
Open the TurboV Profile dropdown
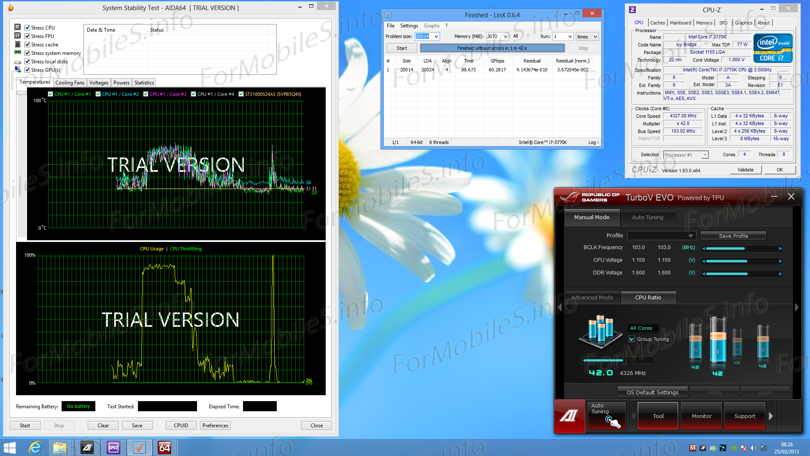[690, 236]
